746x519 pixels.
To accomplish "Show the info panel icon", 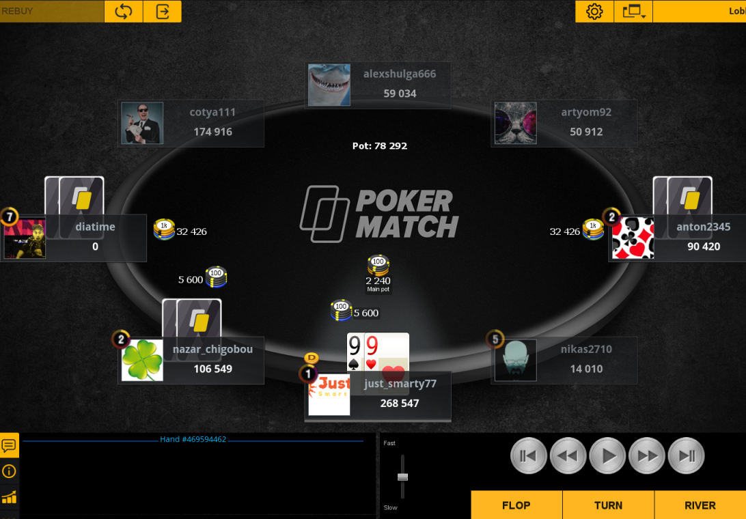I will point(9,471).
